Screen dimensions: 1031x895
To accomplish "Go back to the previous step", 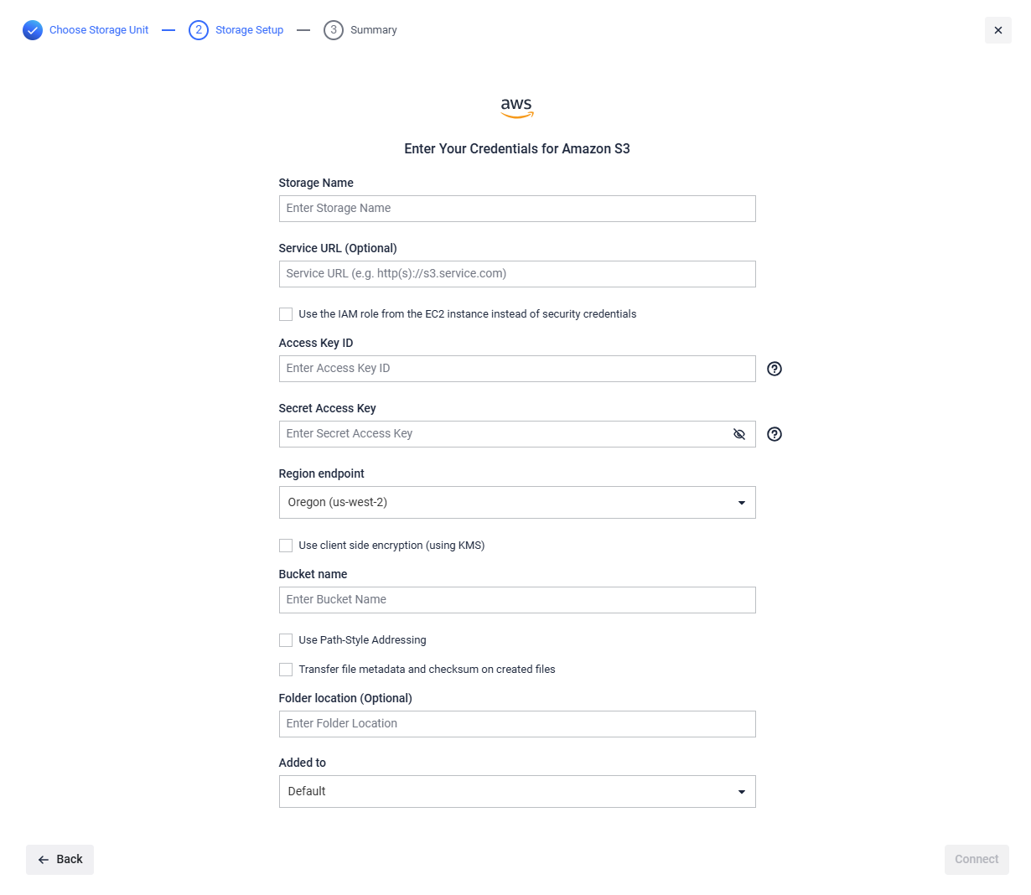I will click(60, 860).
